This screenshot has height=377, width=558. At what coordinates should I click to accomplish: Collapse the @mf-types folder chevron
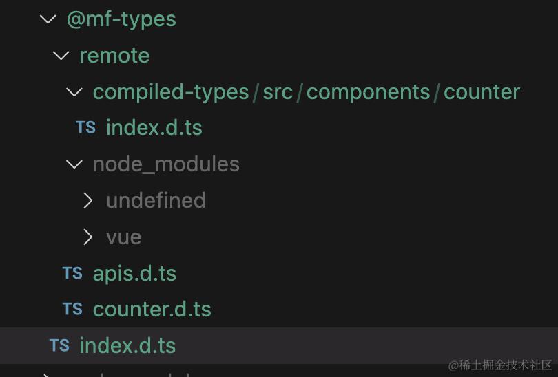[48, 19]
